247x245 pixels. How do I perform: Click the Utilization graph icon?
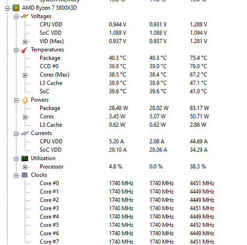click(x=25, y=158)
